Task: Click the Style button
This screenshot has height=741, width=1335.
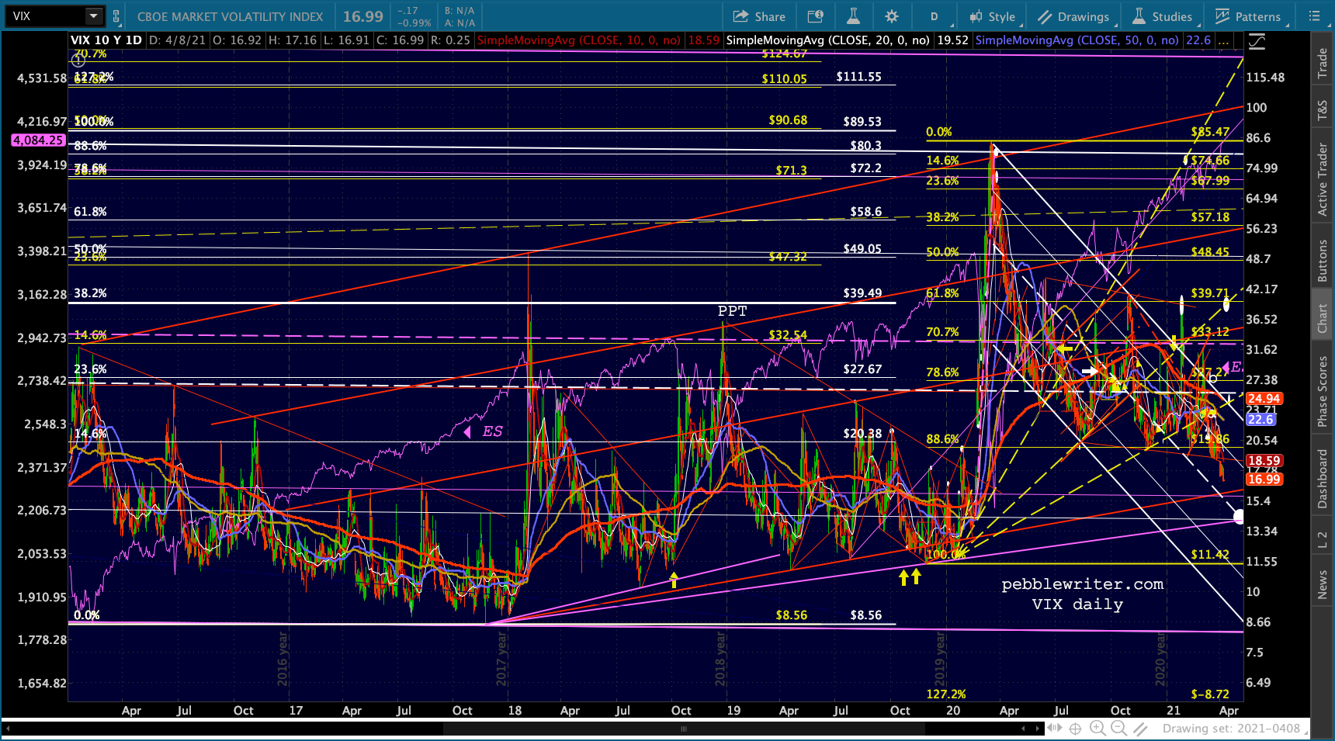Action: click(993, 16)
